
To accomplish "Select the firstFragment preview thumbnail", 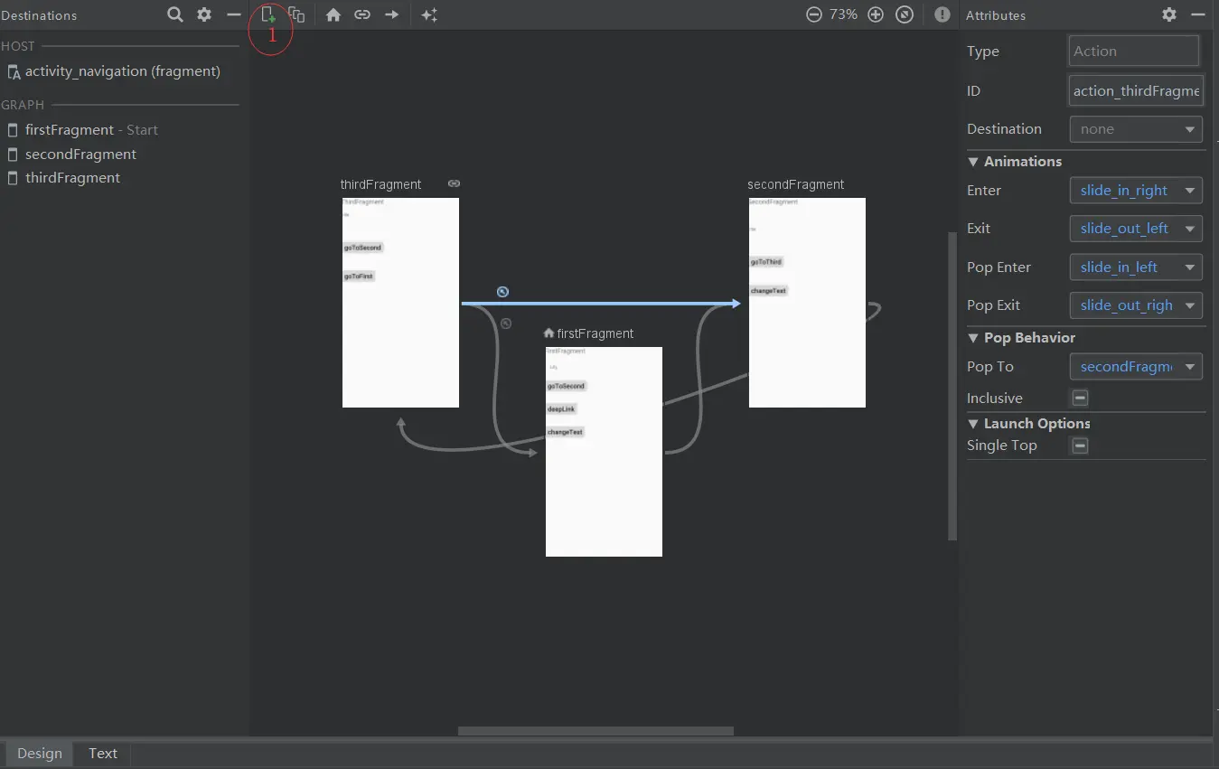I will coord(604,452).
